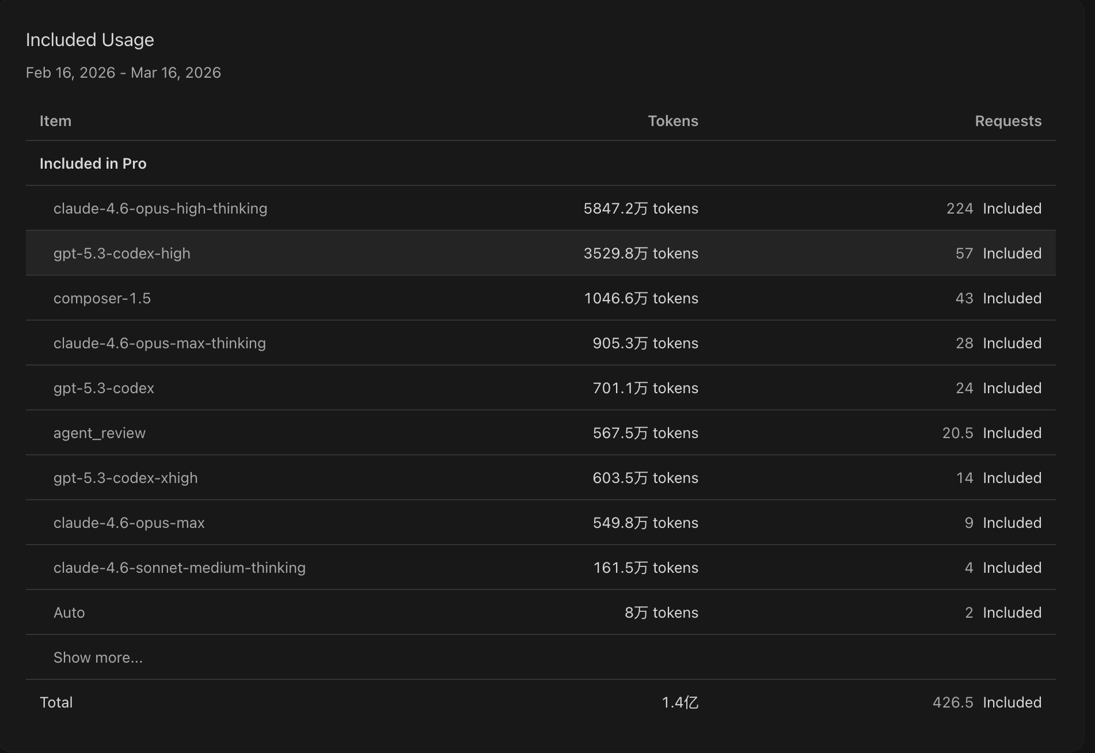Click the 5847.2万 tokens value
Viewport: 1095px width, 753px height.
pos(640,208)
